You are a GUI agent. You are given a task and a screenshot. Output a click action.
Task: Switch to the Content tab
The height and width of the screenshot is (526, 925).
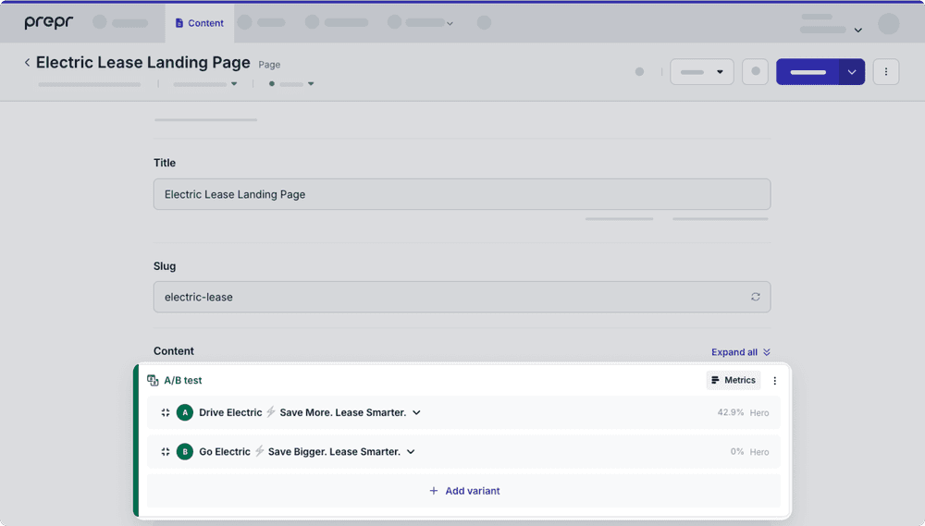[x=199, y=23]
